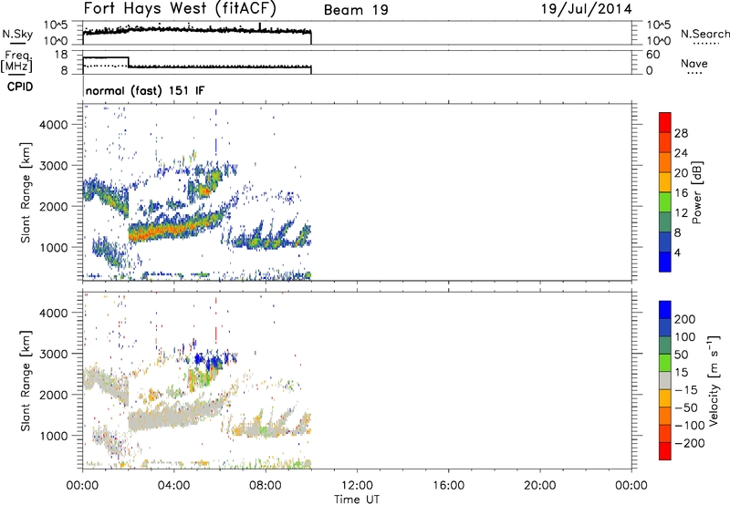730x505 pixels.
Task: Click the "Time UT" axis title
Action: click(357, 500)
